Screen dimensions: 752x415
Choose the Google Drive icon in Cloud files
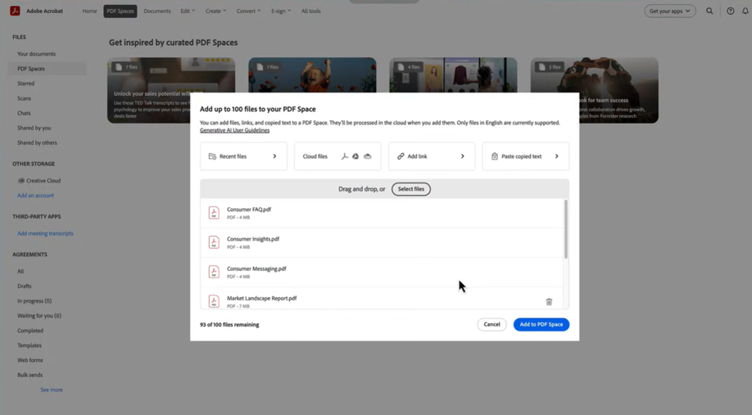(356, 156)
